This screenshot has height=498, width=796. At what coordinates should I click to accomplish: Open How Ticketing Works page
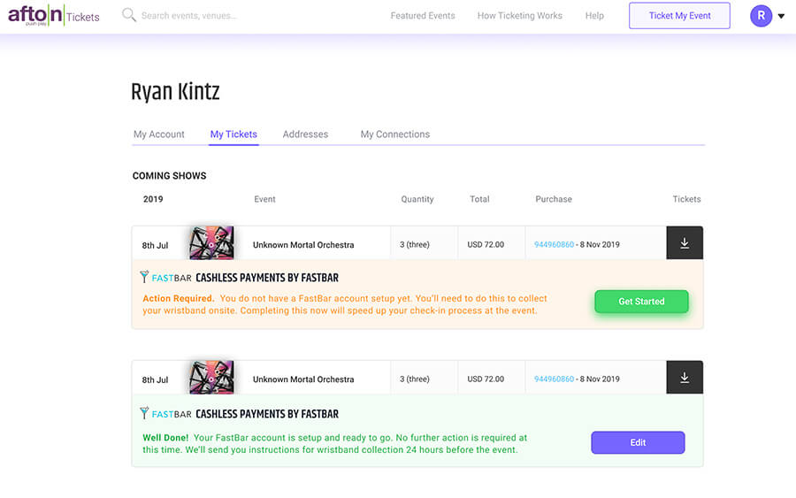click(x=519, y=16)
